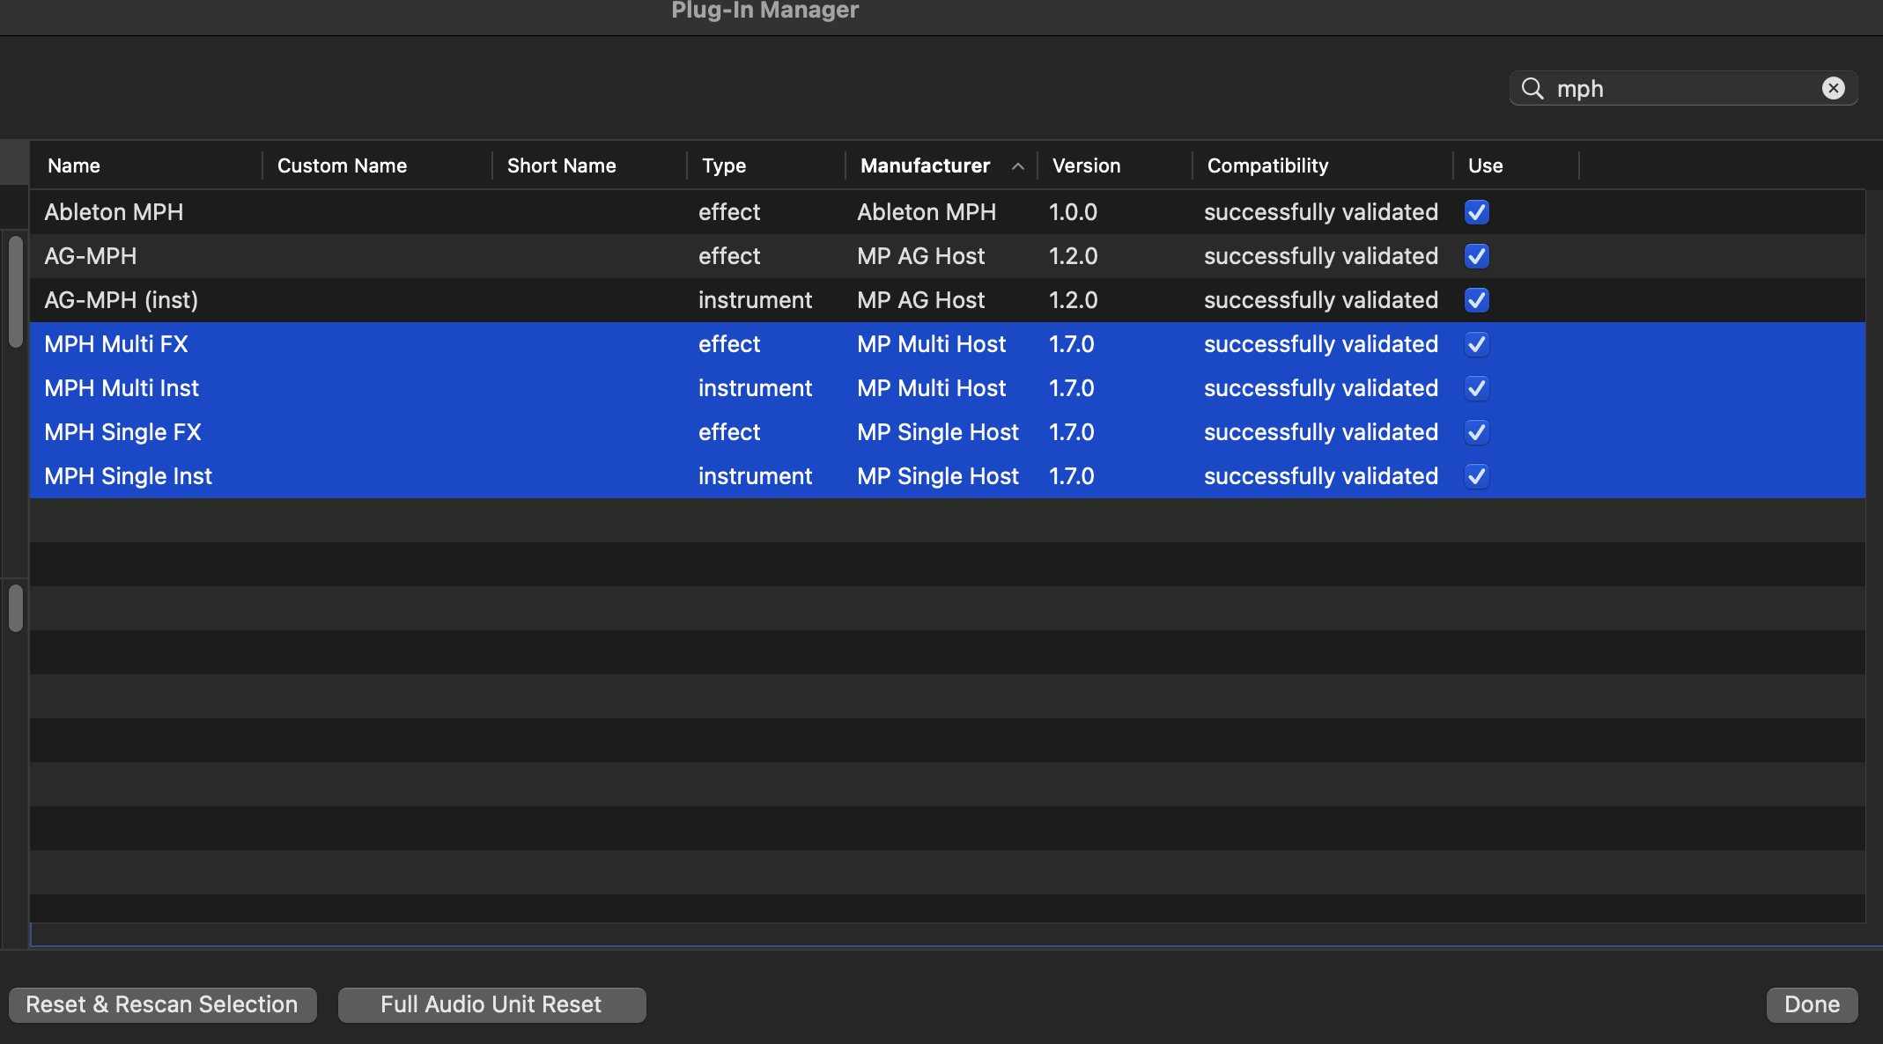Sort by Use column header
This screenshot has height=1044, width=1883.
pos(1517,165)
